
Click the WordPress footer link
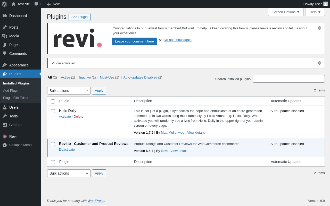(96, 201)
